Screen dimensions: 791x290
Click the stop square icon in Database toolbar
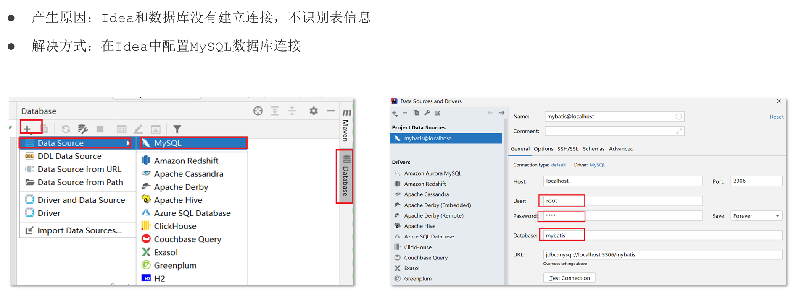[x=100, y=129]
